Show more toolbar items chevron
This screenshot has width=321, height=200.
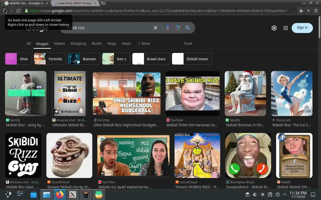point(308,11)
